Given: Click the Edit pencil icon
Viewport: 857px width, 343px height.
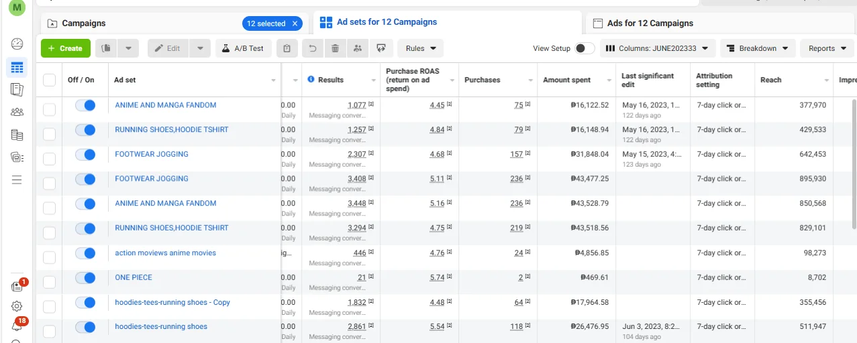Looking at the screenshot, I should (x=160, y=48).
